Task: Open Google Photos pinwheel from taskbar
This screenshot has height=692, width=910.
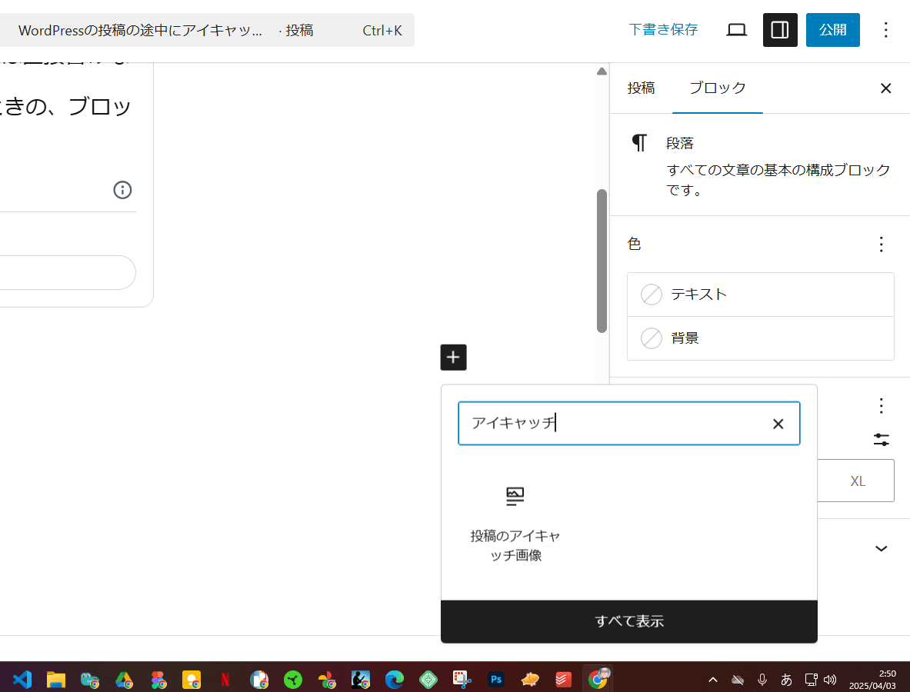Action: tap(327, 679)
